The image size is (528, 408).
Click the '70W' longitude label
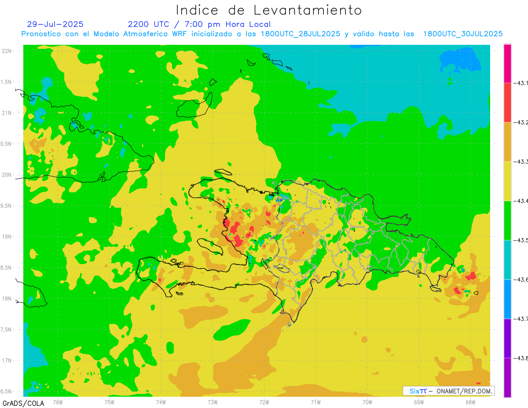pos(367,402)
